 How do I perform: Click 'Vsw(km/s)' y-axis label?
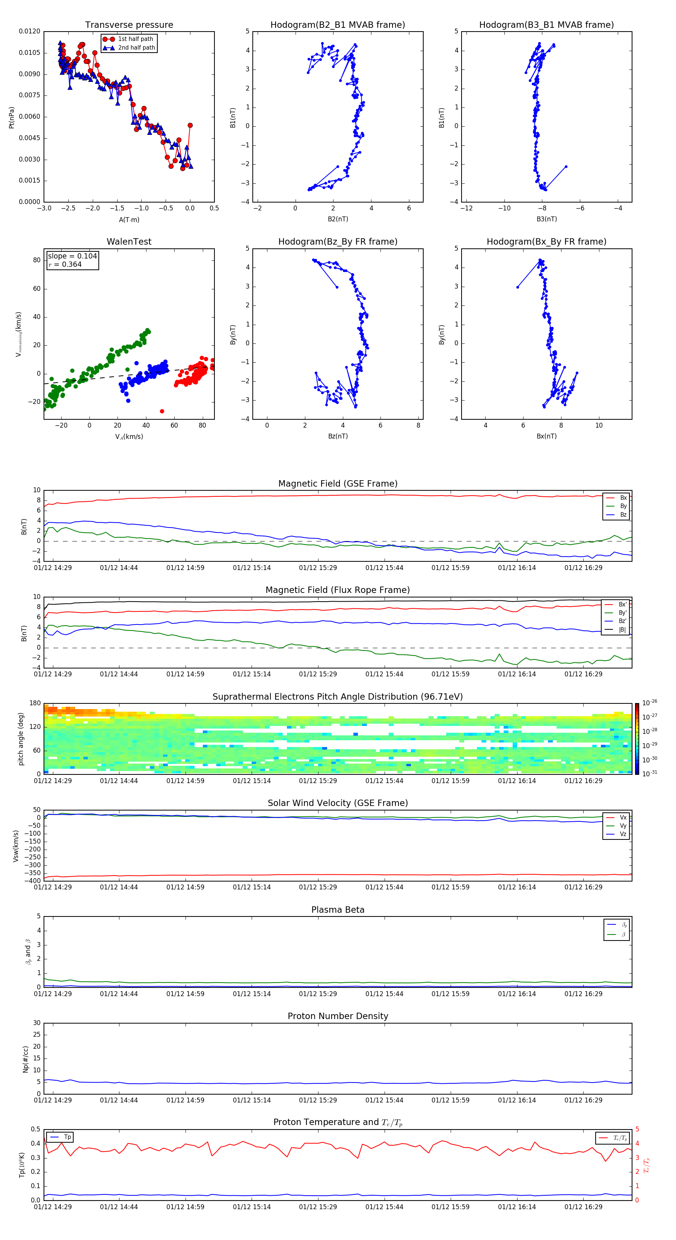click(x=16, y=846)
